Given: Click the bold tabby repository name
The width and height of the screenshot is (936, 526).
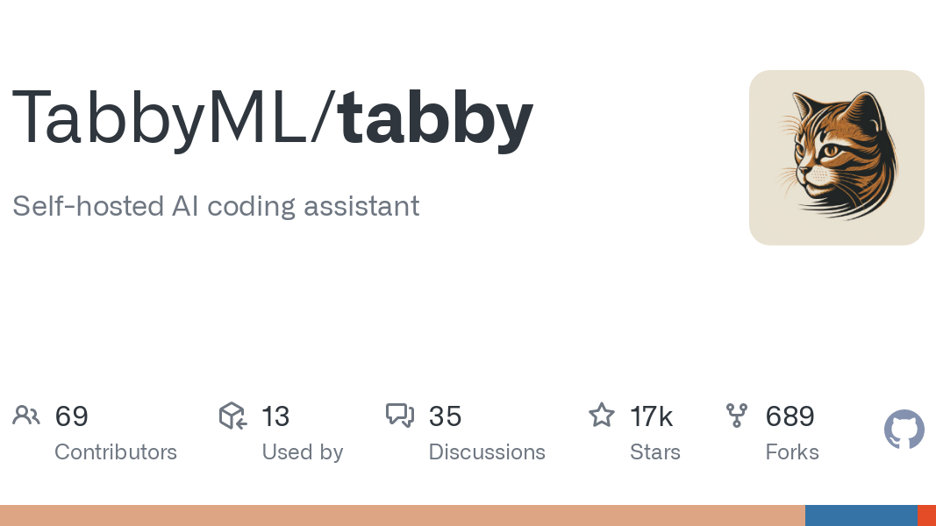Looking at the screenshot, I should pos(435,117).
